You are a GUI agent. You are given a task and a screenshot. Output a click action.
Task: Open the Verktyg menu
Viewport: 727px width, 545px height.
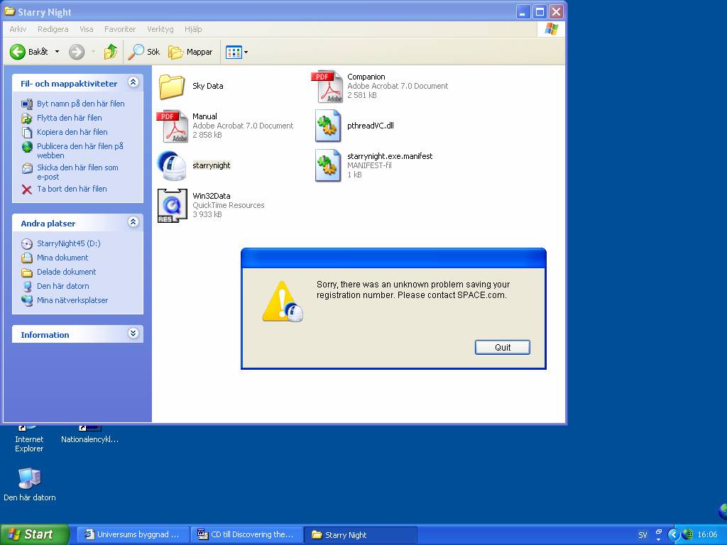click(160, 29)
